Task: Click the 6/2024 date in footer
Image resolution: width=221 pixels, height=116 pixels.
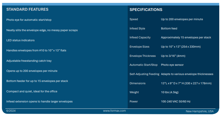Action: (10, 111)
